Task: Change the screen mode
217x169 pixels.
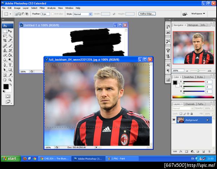Action: (8, 102)
